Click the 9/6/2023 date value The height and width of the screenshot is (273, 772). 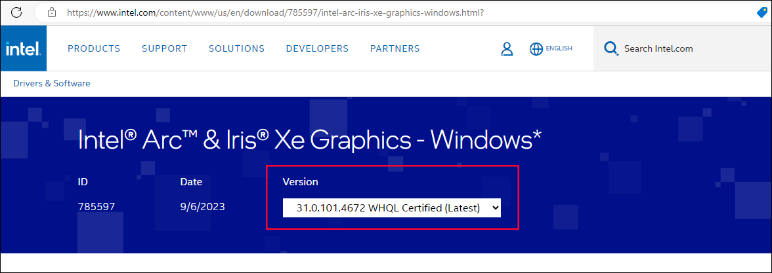click(203, 207)
